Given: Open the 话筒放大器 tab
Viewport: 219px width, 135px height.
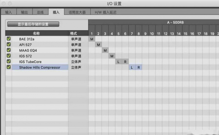Looking at the screenshot, I should 77,12.
